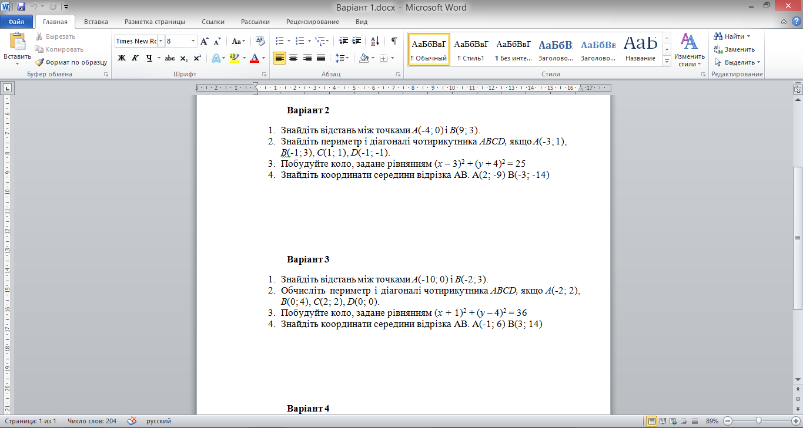803x428 pixels.
Task: Apply strikethrough formatting
Action: pyautogui.click(x=170, y=58)
